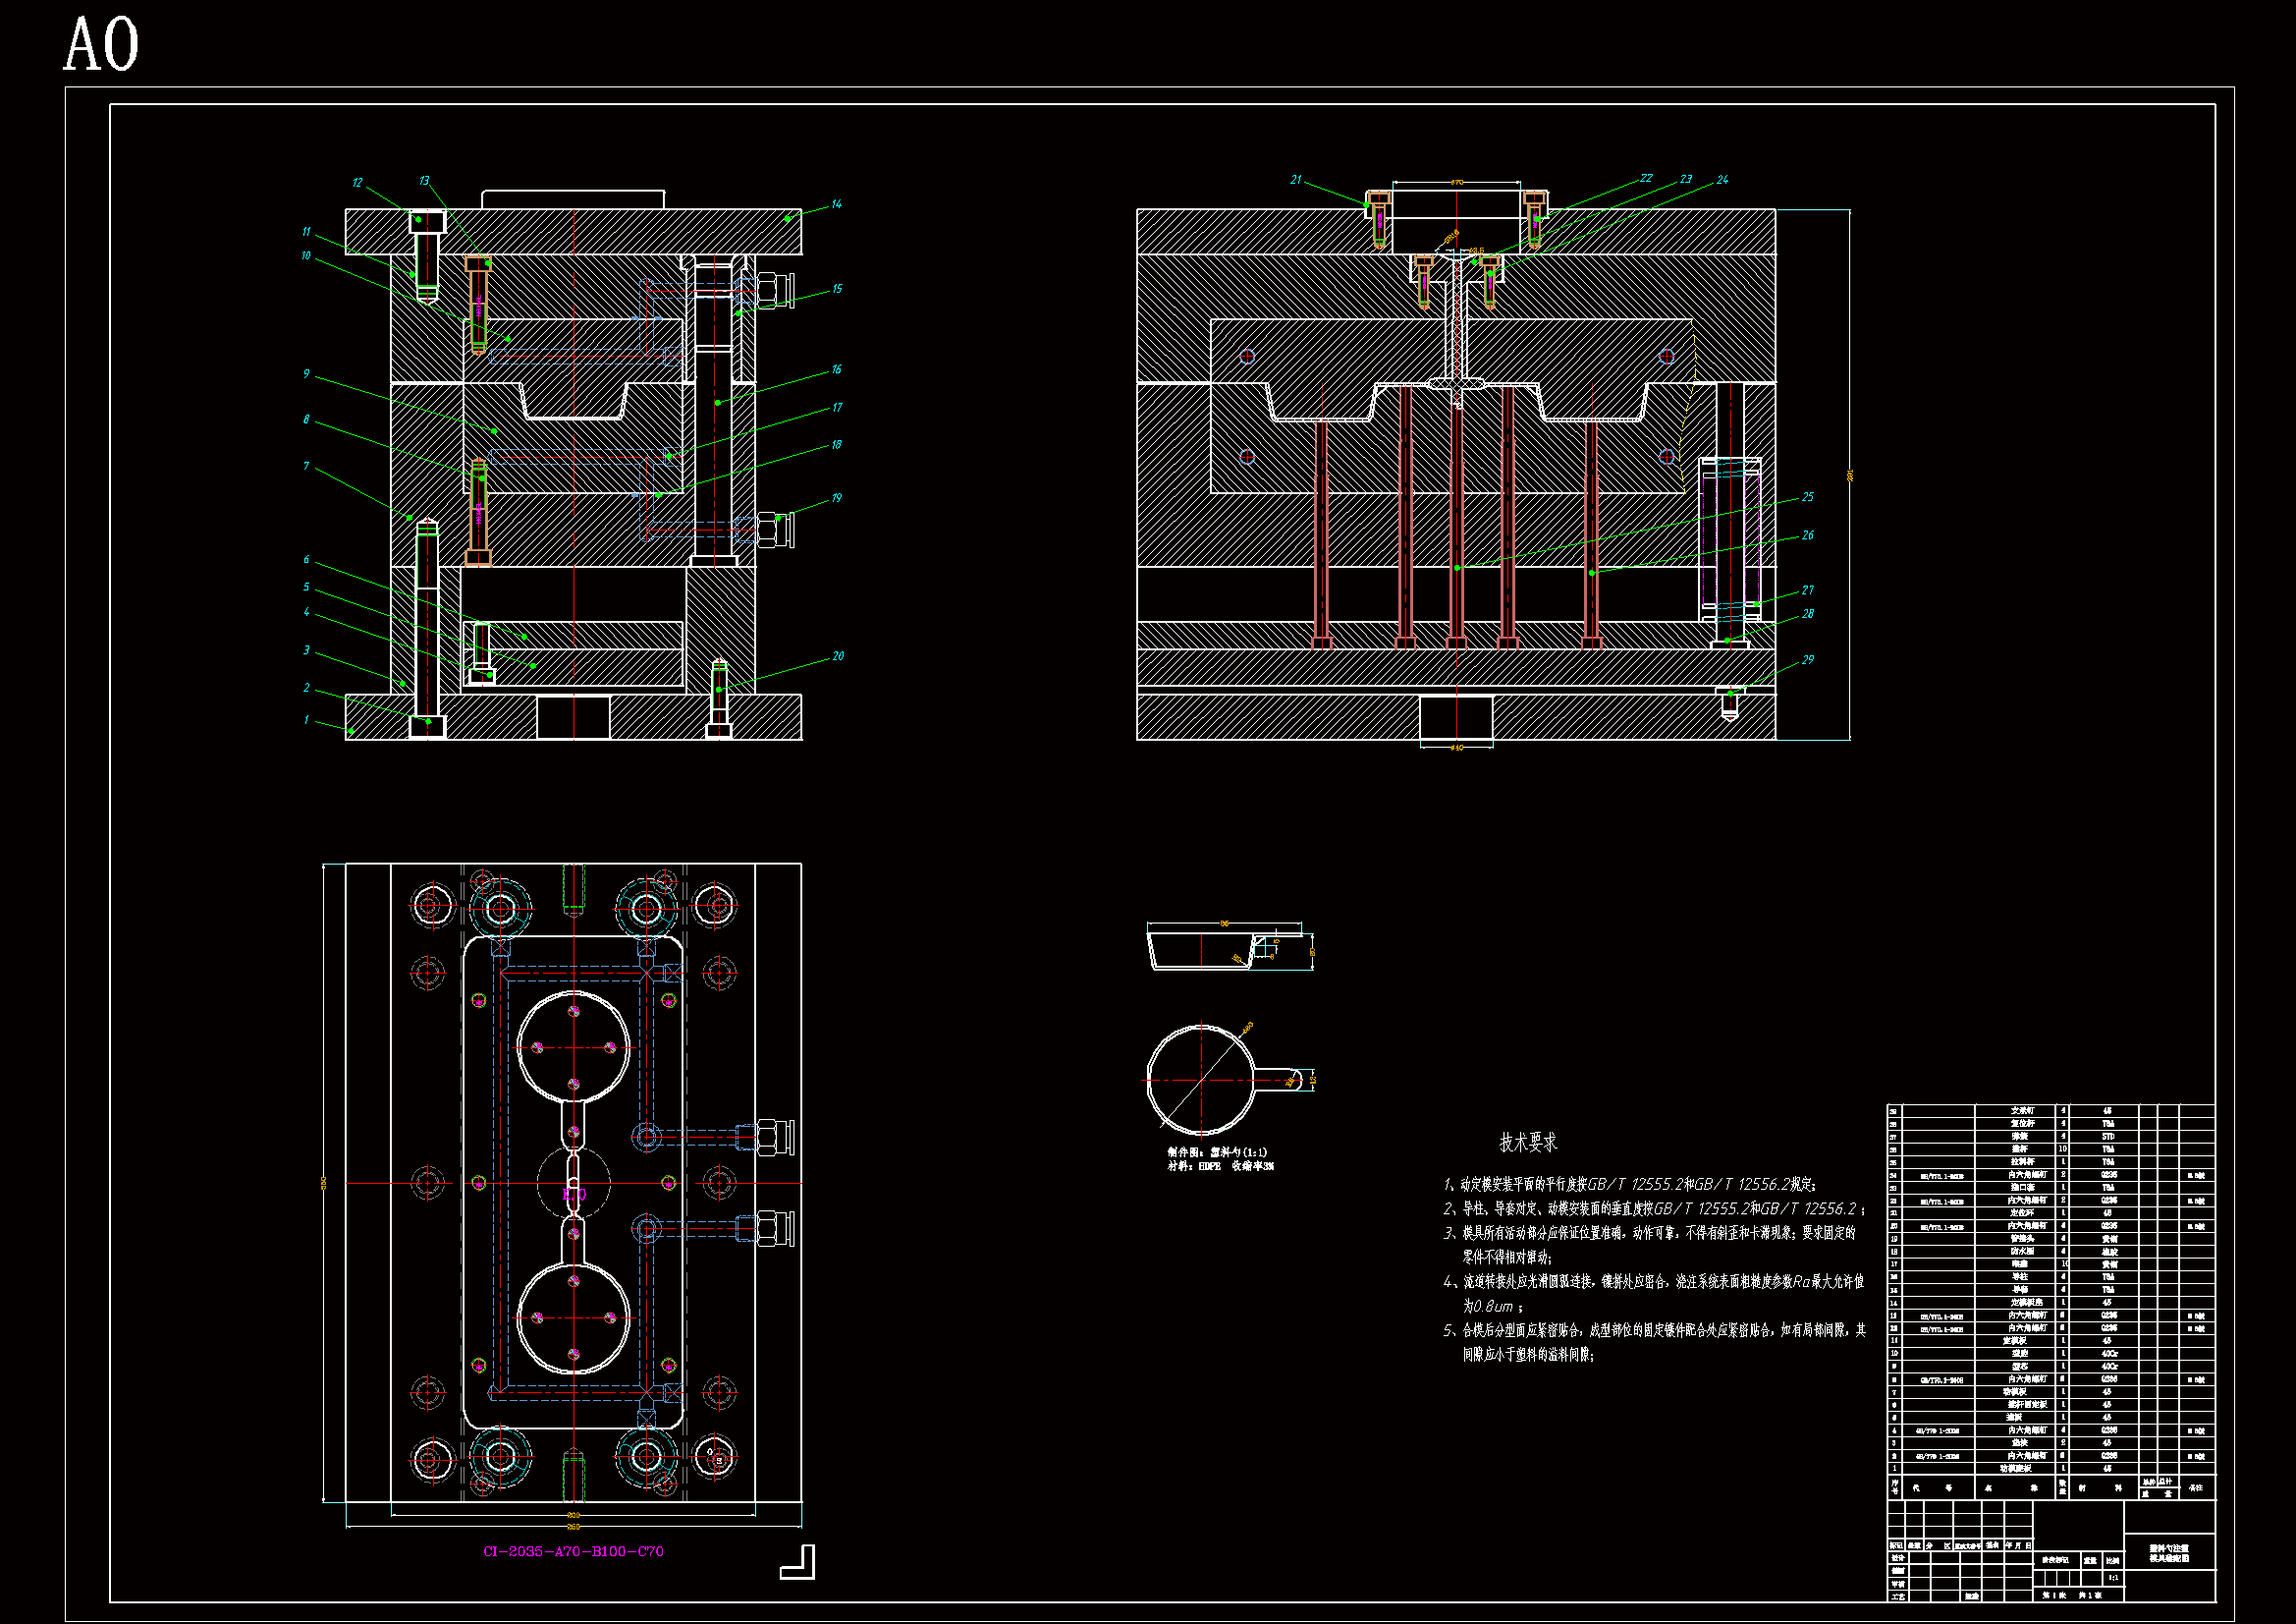Select the upper round cavity in plan view

click(573, 1046)
